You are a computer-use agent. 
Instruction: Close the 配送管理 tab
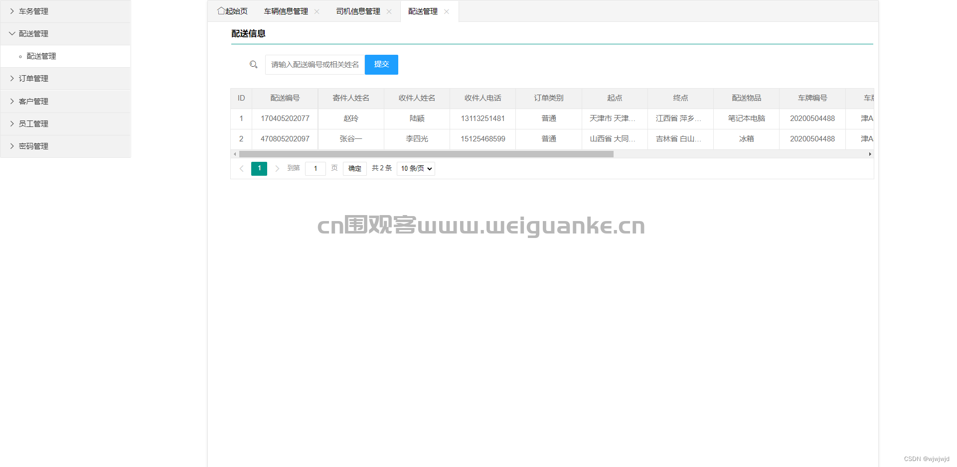coord(447,11)
